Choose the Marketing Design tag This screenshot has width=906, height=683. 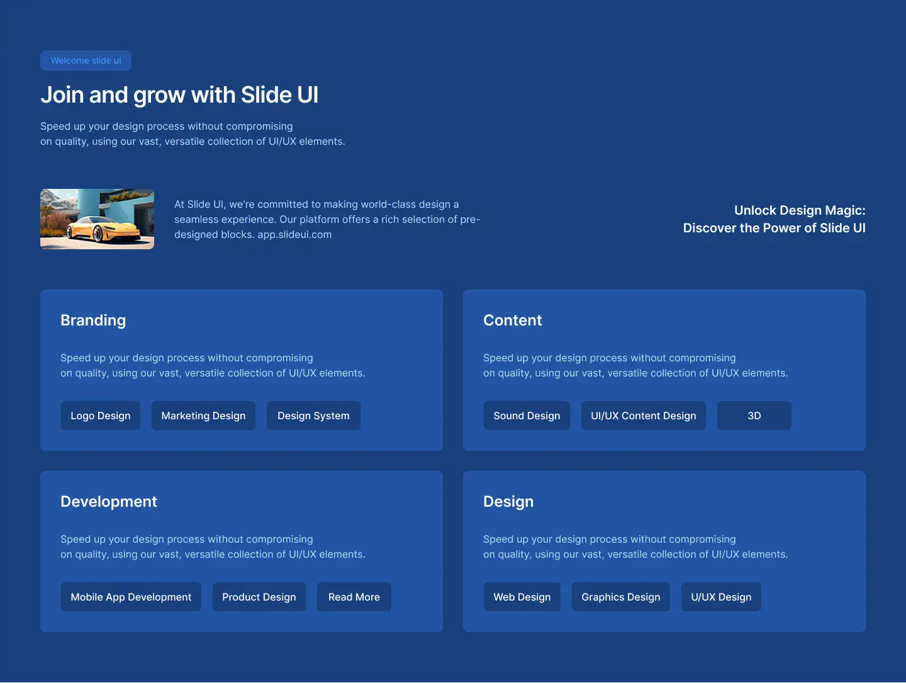(x=203, y=415)
